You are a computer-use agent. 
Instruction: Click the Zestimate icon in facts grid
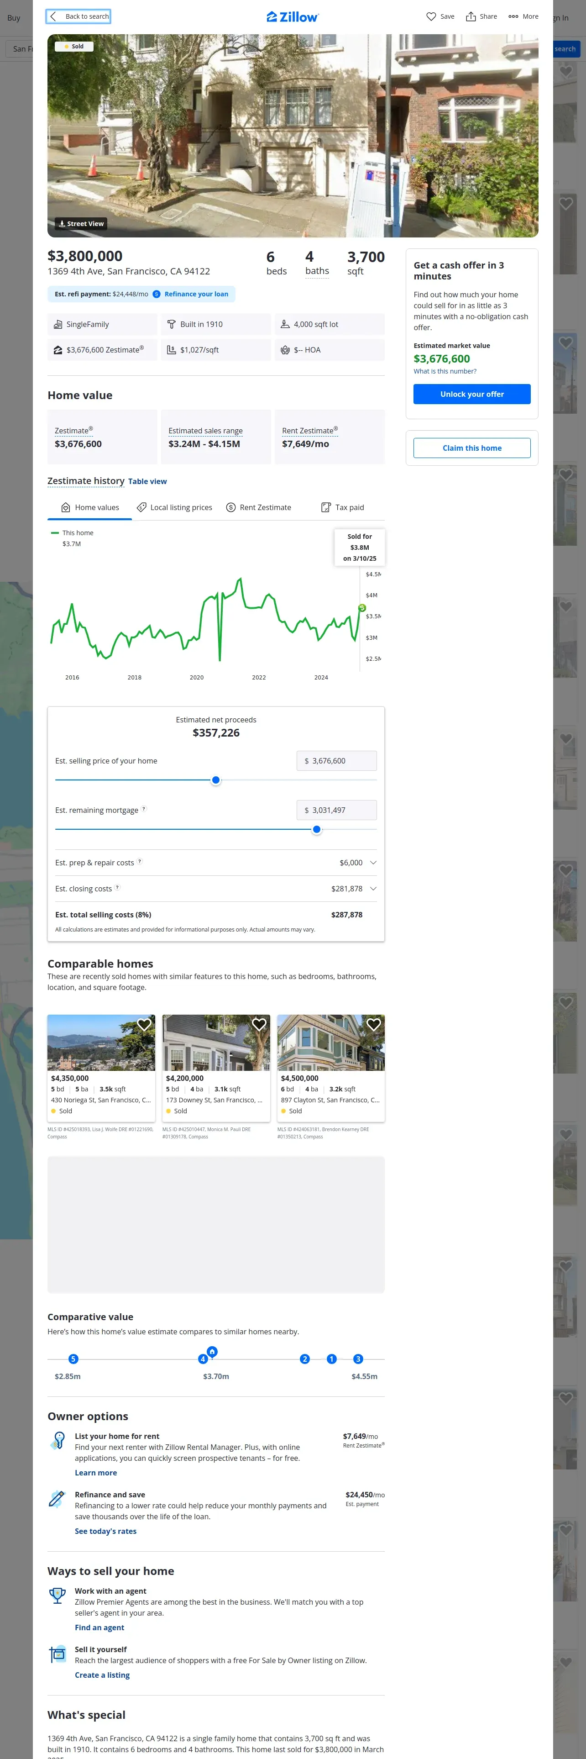[x=58, y=350]
